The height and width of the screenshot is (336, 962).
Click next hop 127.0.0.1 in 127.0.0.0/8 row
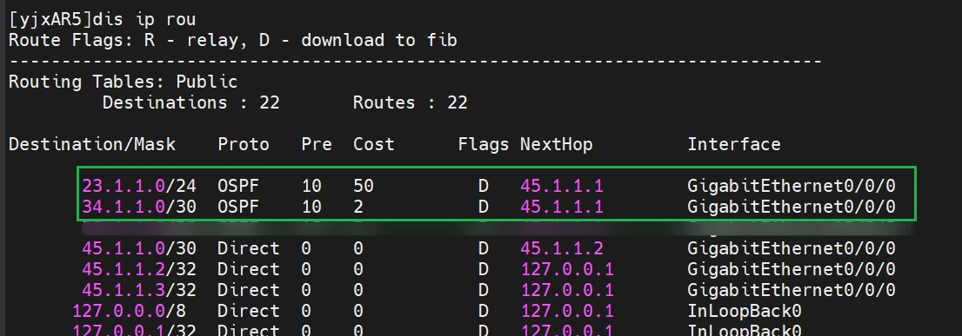(567, 310)
